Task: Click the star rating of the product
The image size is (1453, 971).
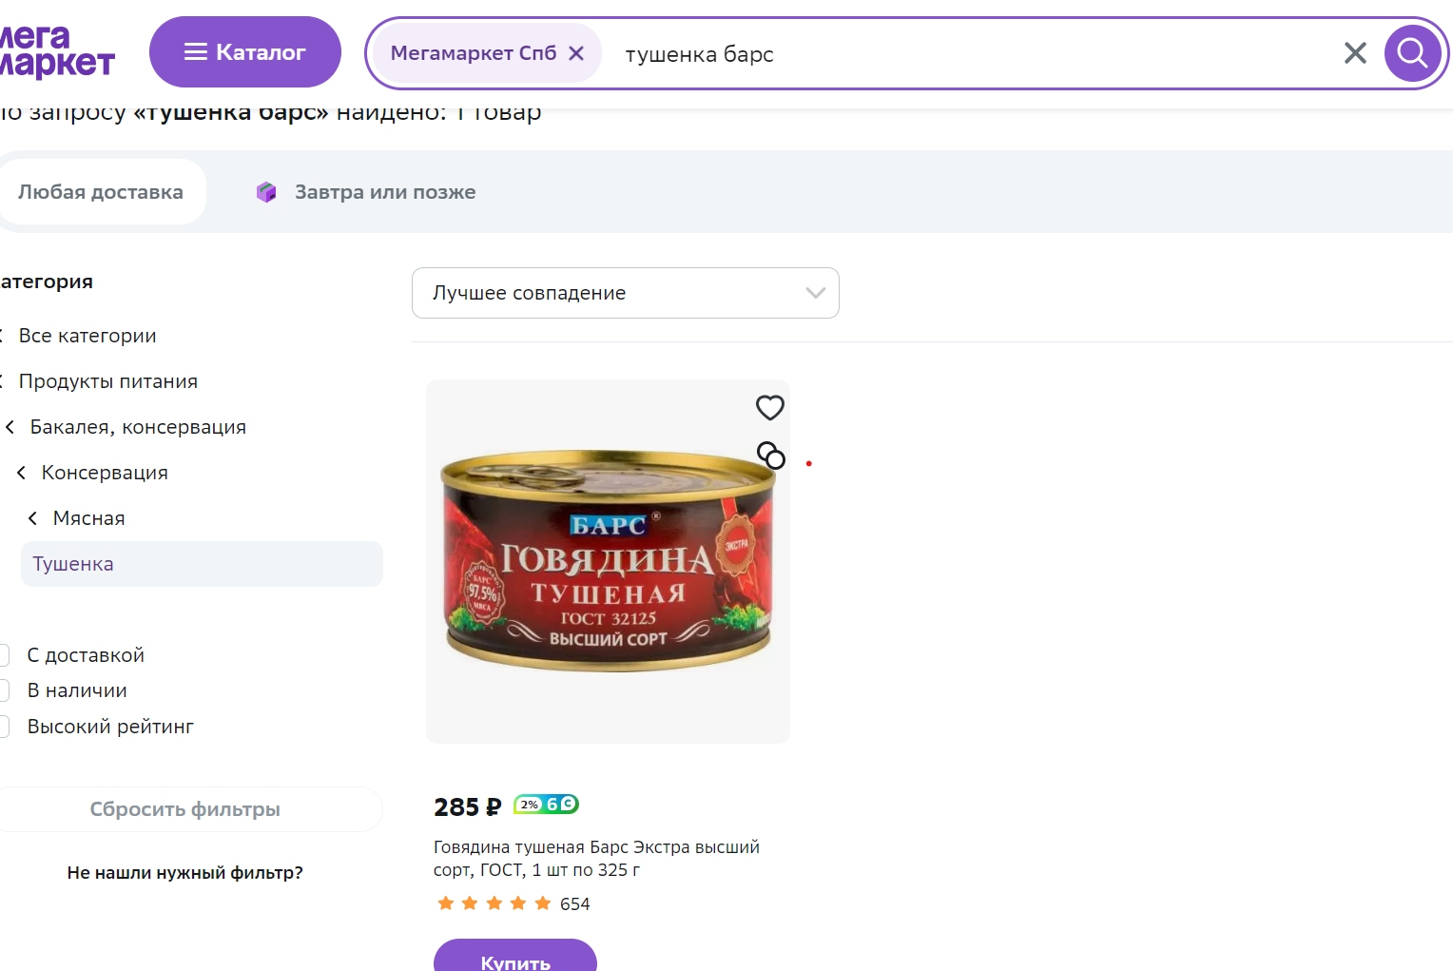Action: [x=494, y=903]
